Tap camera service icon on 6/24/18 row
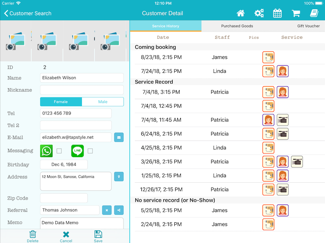Viewport: 325px width, 243px height. pos(283,134)
